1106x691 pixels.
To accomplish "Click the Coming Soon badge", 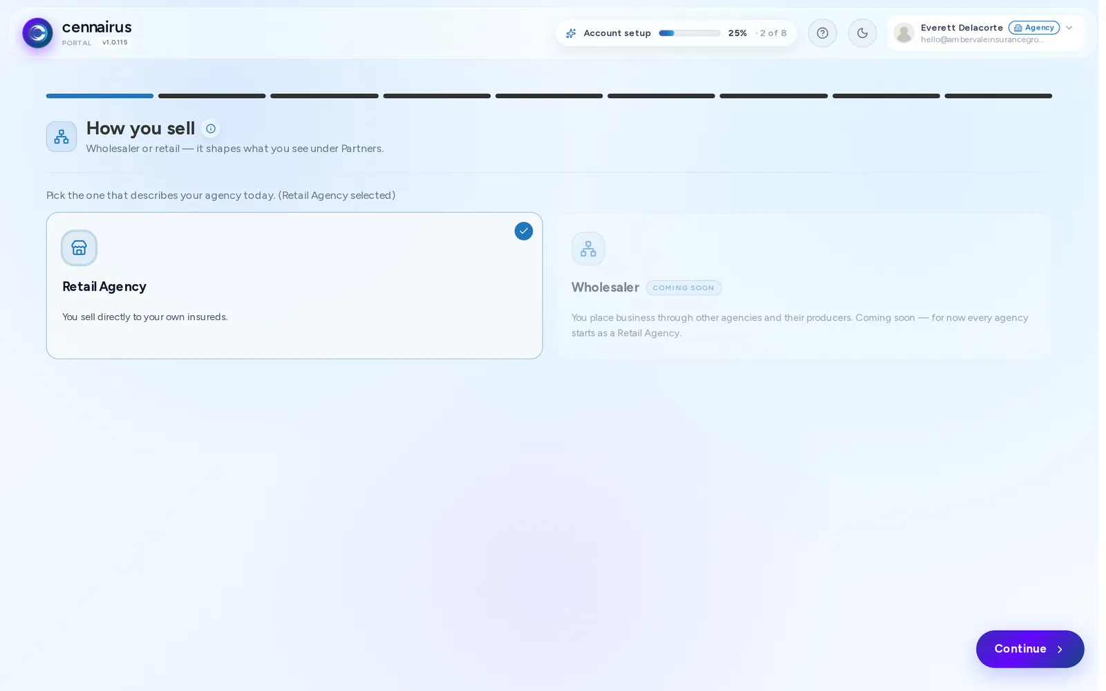I will coord(684,288).
